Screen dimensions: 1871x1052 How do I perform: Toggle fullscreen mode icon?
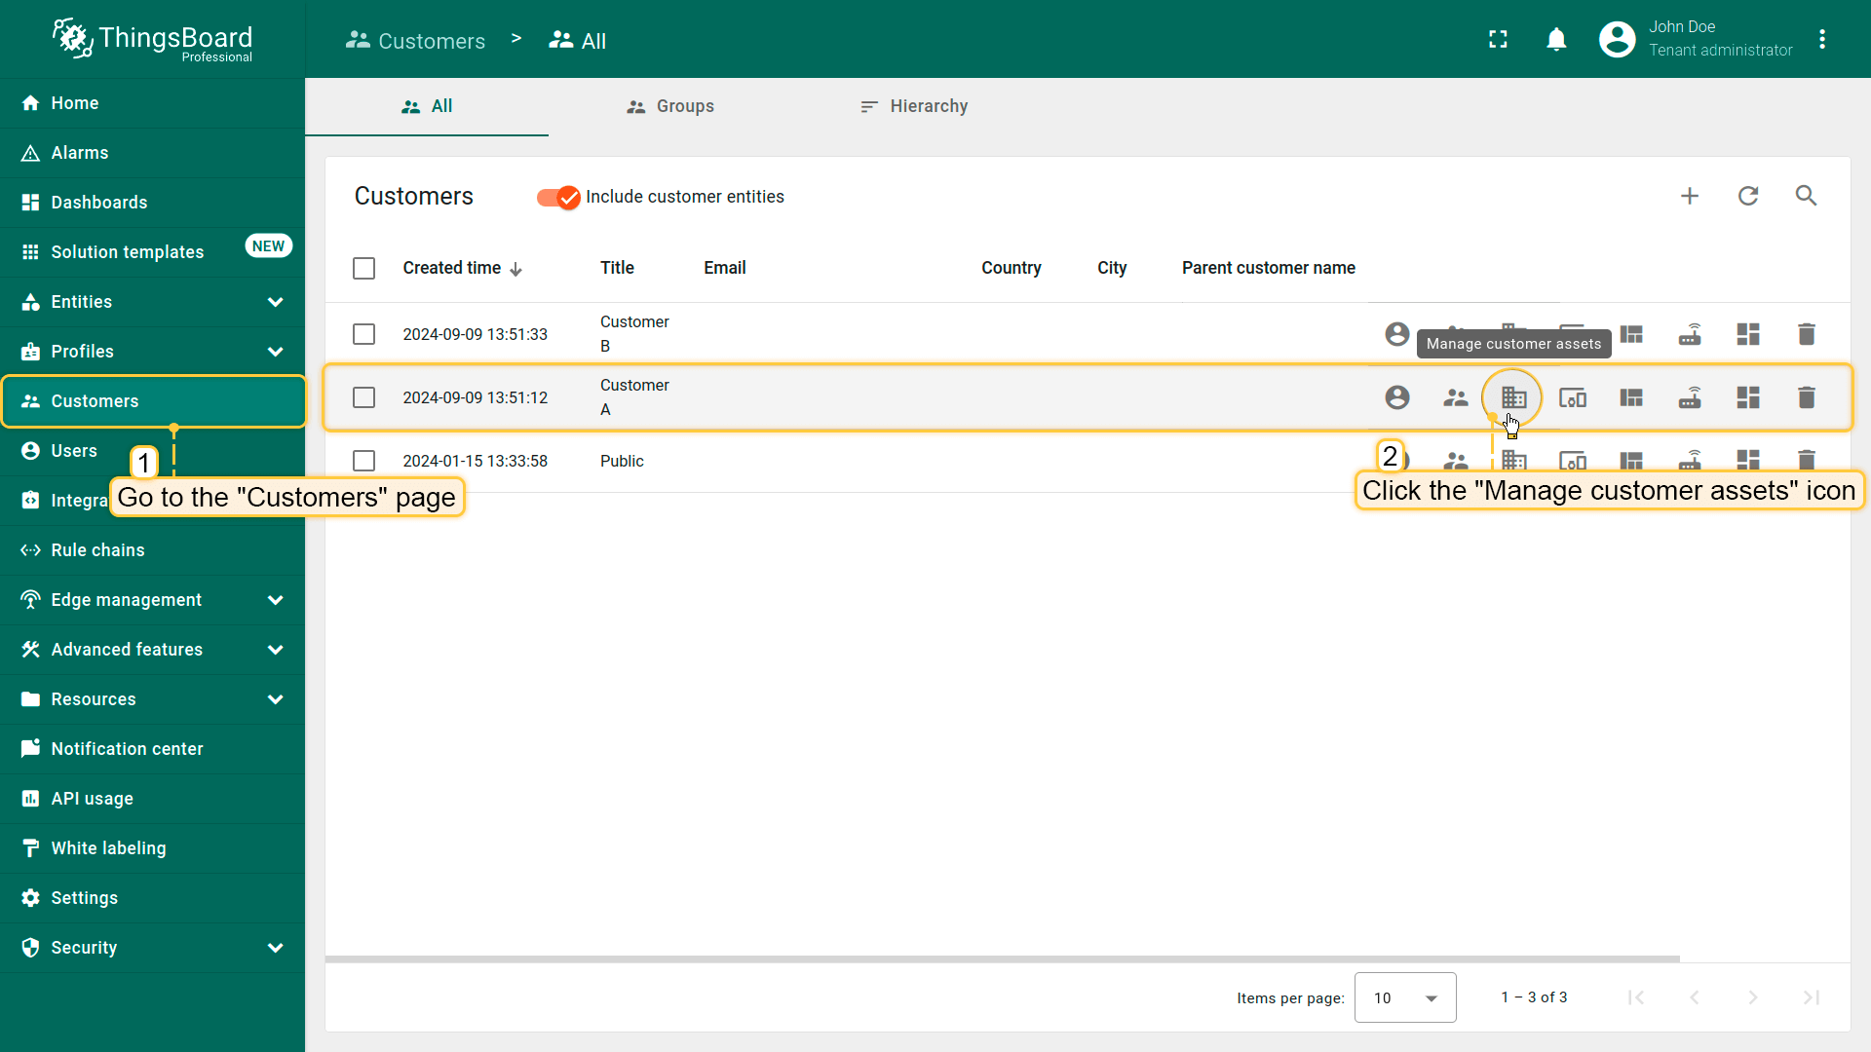[x=1498, y=39]
